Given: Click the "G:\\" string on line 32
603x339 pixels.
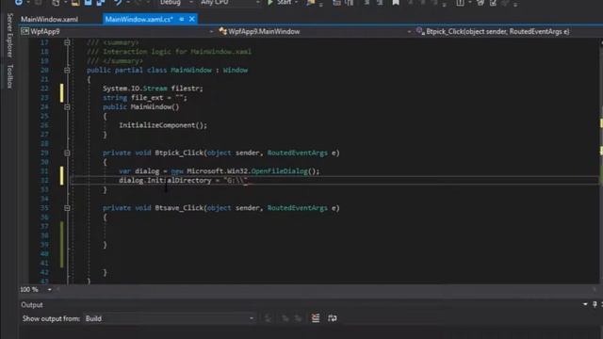Looking at the screenshot, I should point(236,180).
